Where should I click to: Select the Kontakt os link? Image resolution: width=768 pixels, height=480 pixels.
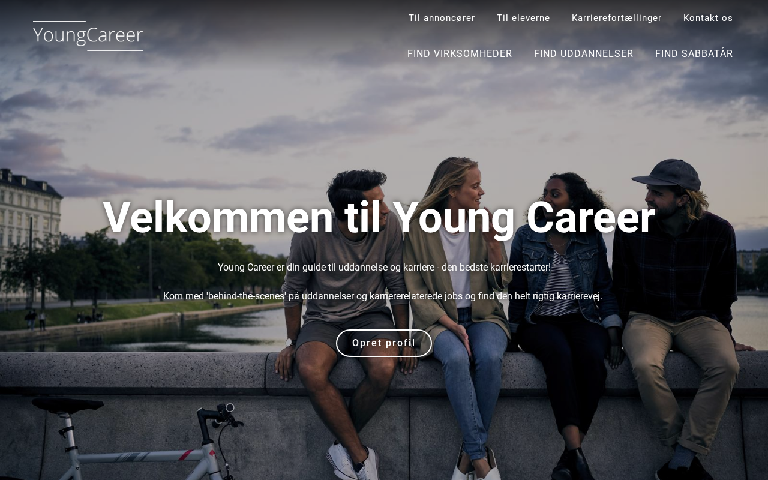tap(708, 18)
